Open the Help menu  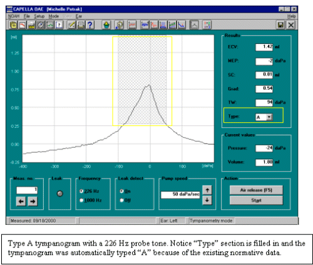[291, 16]
